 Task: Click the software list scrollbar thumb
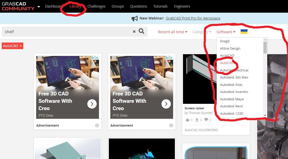265,48
